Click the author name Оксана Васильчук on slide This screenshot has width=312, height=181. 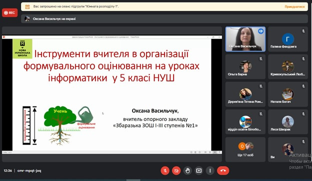(155, 111)
